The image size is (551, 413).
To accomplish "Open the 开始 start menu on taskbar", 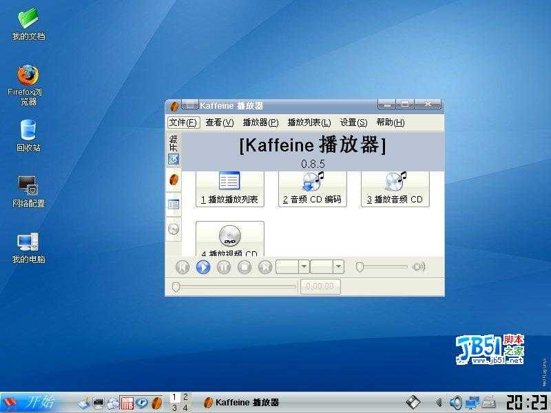I will coord(32,402).
